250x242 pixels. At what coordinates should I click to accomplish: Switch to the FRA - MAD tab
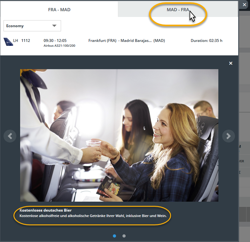(x=59, y=10)
